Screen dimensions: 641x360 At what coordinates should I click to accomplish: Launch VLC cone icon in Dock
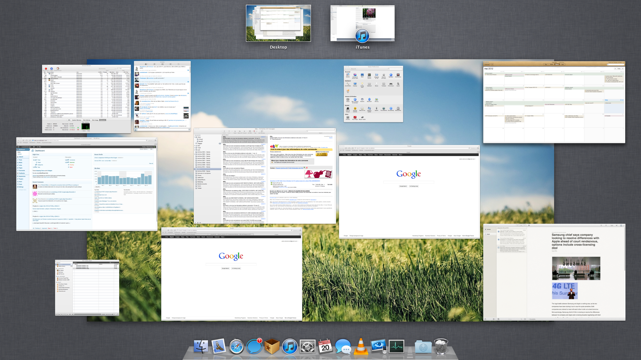tap(361, 347)
